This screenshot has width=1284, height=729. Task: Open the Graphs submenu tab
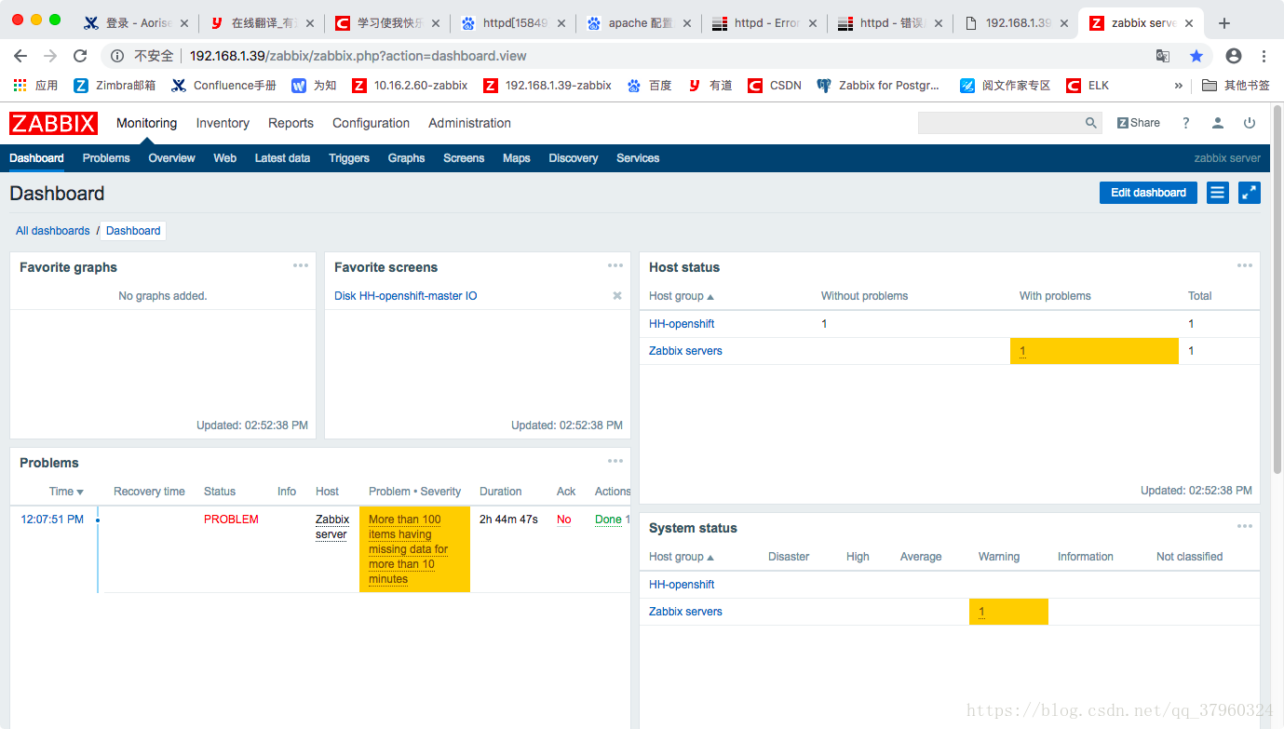click(406, 158)
